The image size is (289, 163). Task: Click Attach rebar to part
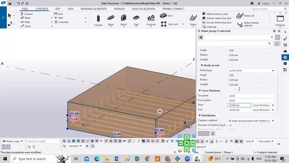(x=215, y=14)
